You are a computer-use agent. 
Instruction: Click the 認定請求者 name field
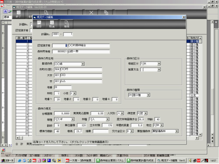tap(88, 46)
